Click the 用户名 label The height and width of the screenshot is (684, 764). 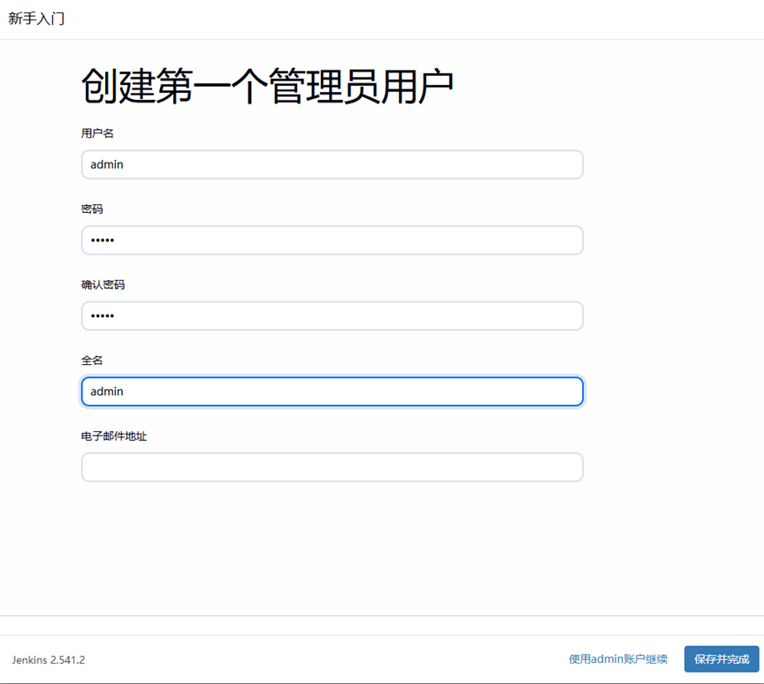[97, 133]
